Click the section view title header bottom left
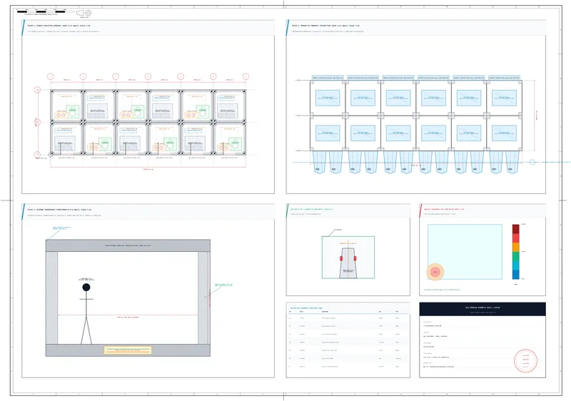The height and width of the screenshot is (401, 571). click(x=148, y=211)
